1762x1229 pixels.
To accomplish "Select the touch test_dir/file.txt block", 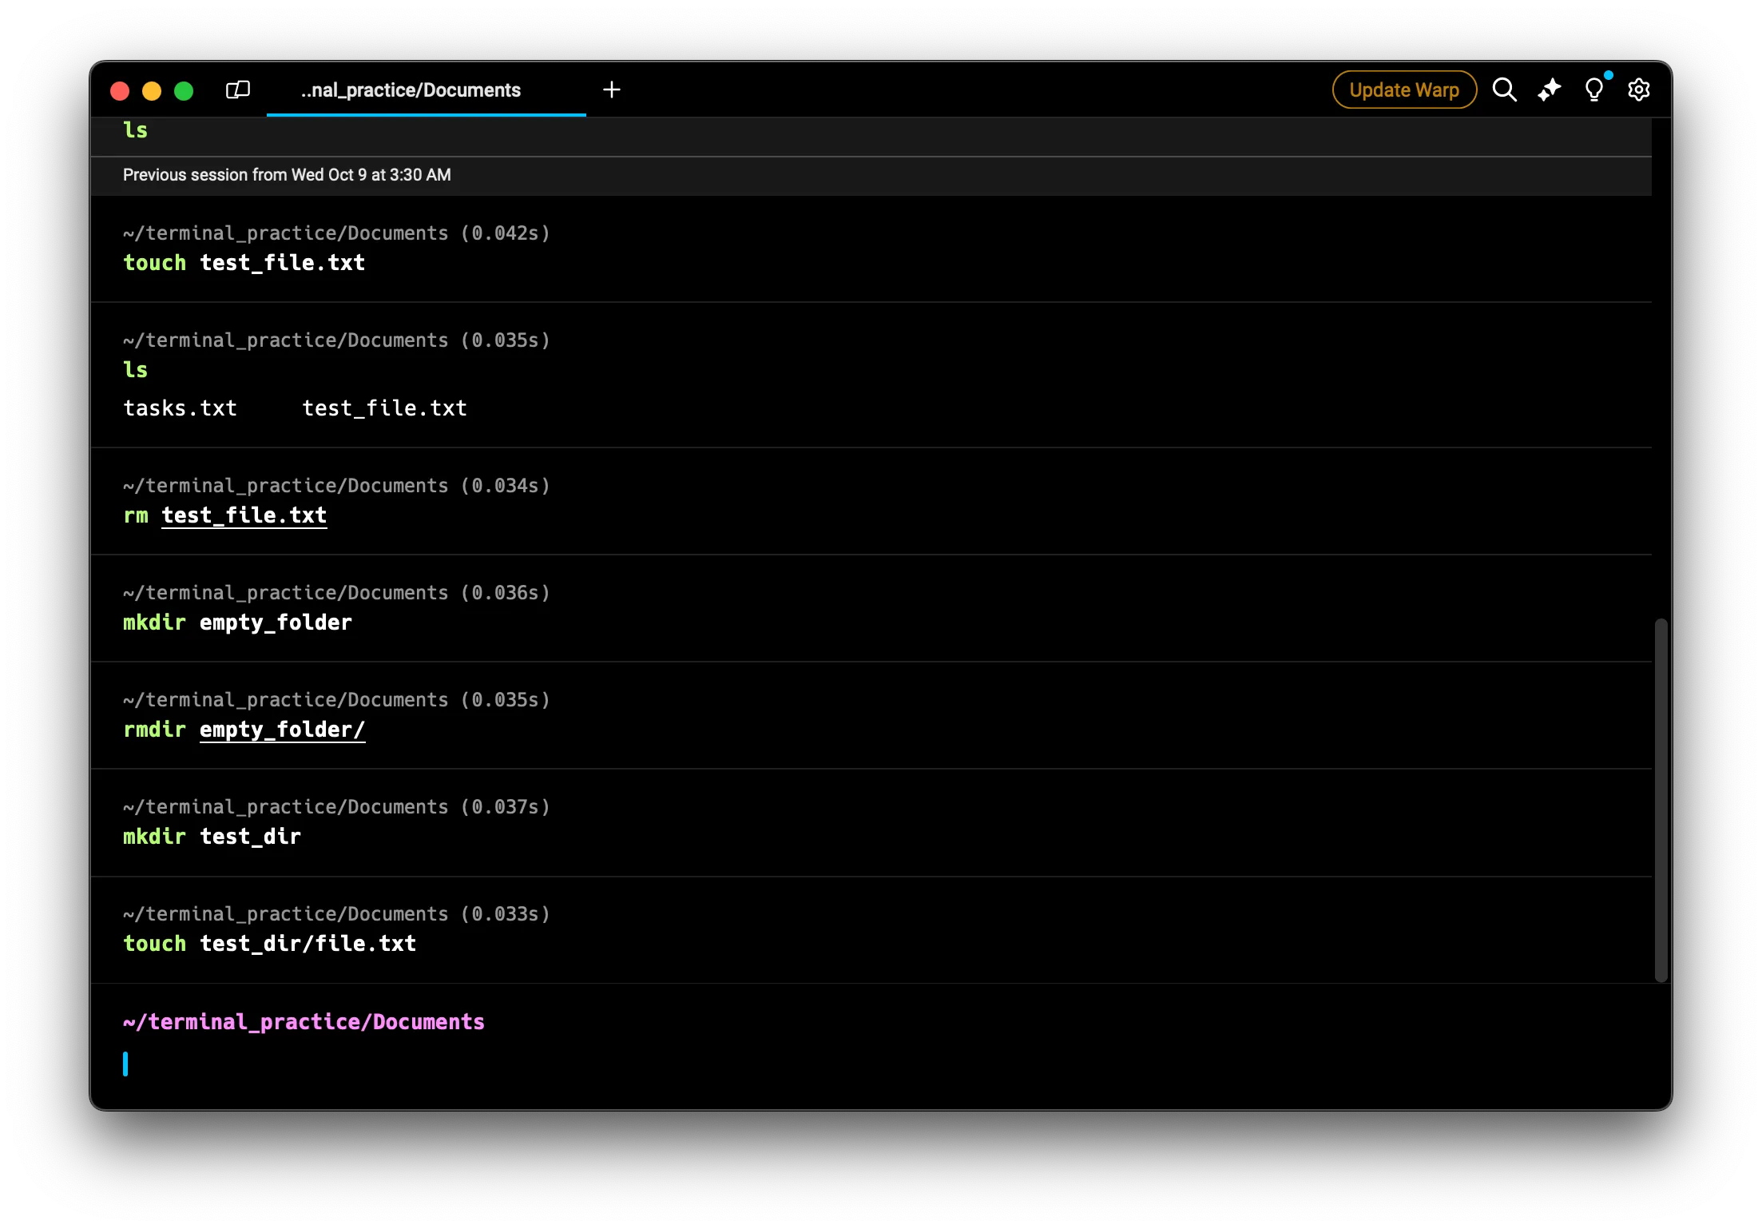I will [799, 929].
